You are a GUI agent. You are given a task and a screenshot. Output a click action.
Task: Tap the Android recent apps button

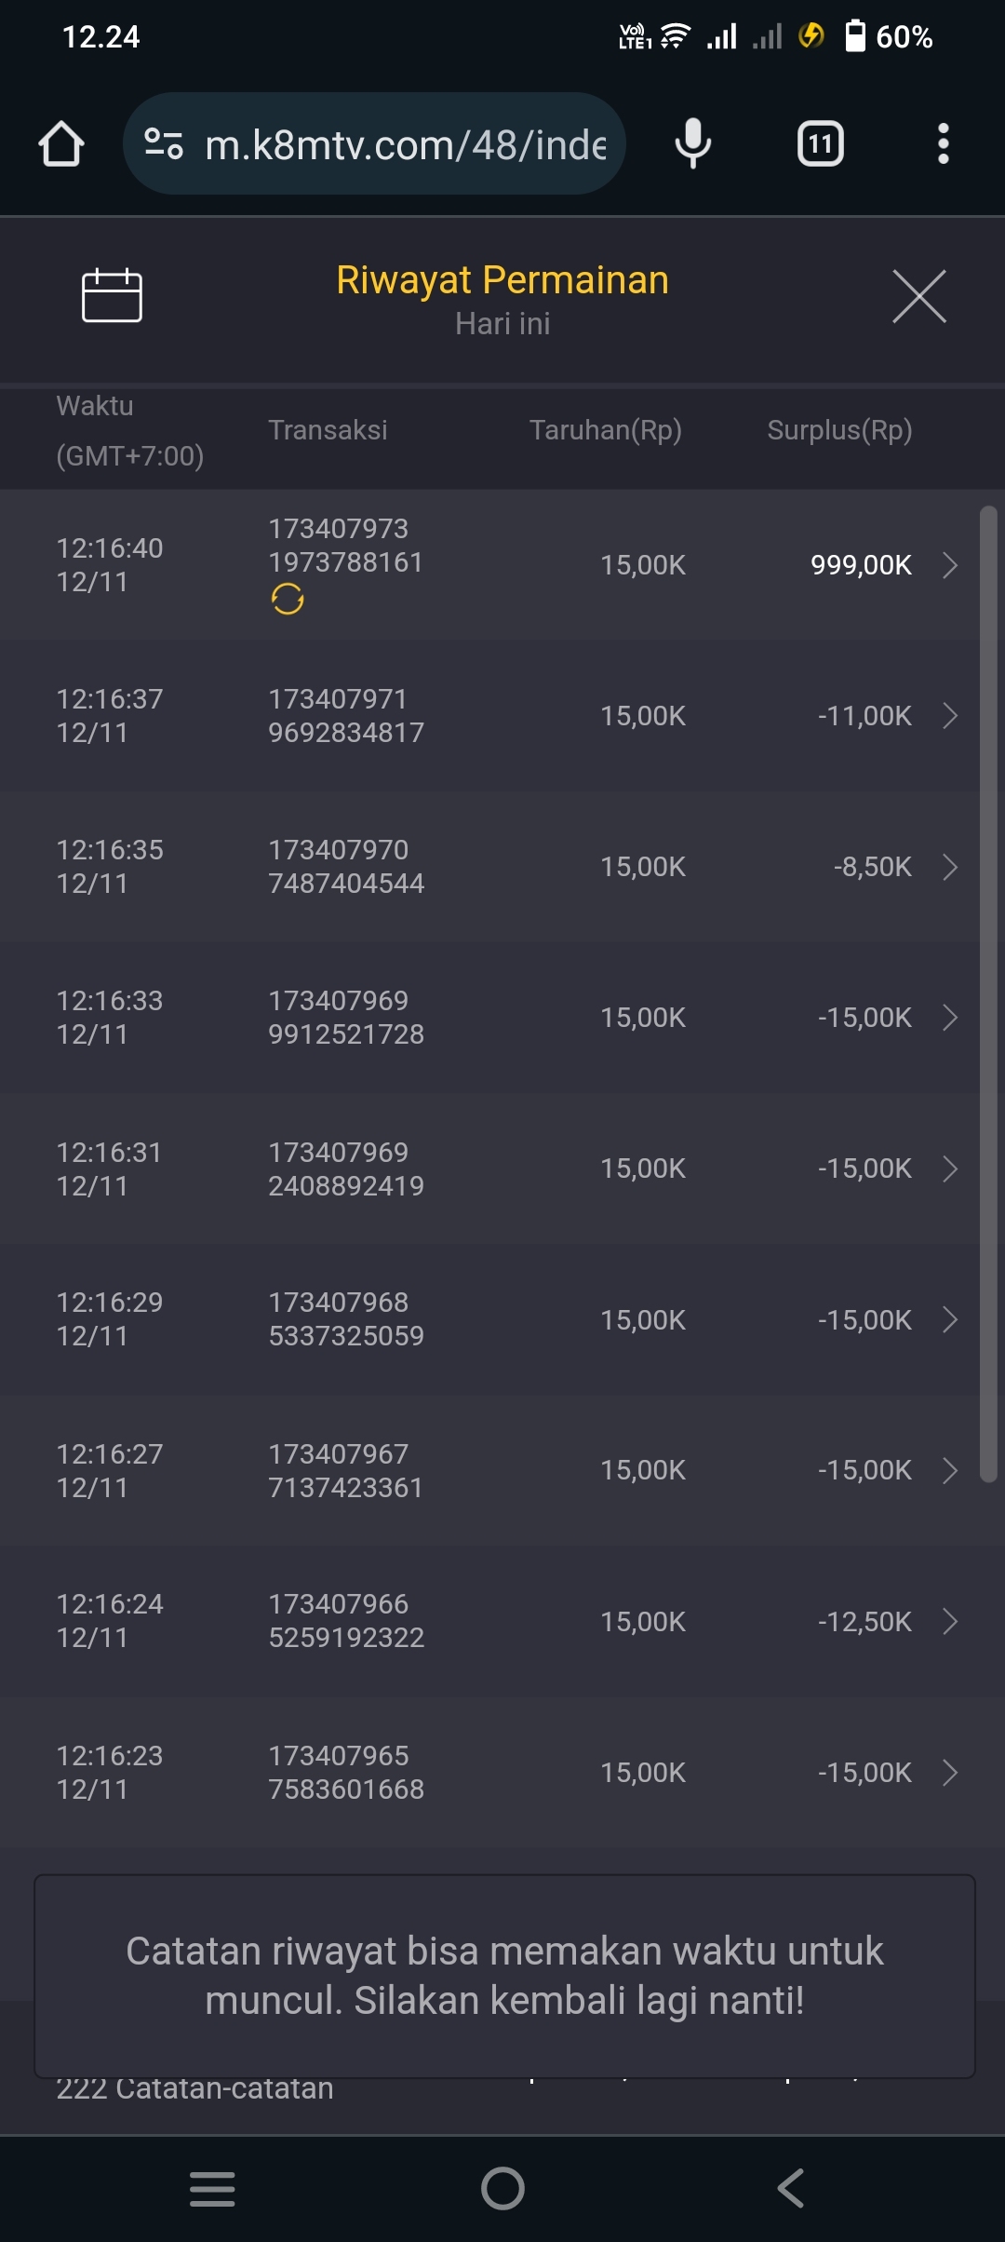coord(212,2189)
